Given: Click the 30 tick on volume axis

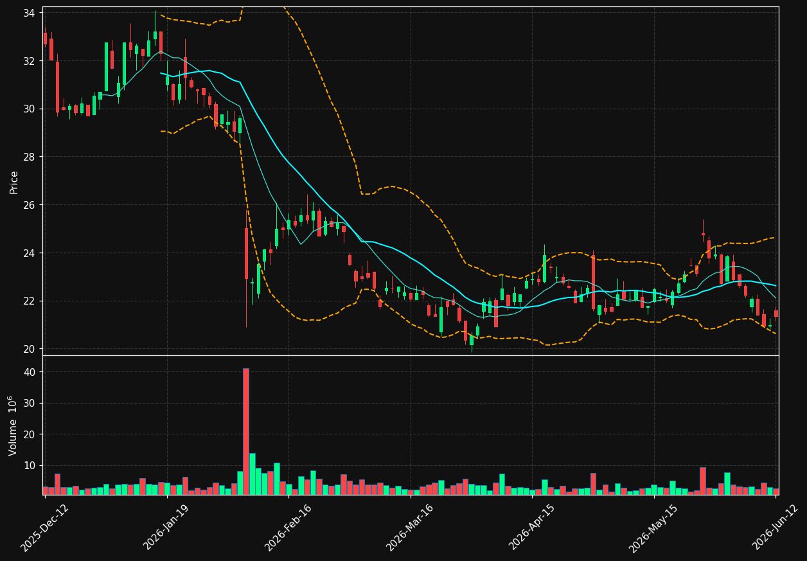Looking at the screenshot, I should click(x=29, y=404).
